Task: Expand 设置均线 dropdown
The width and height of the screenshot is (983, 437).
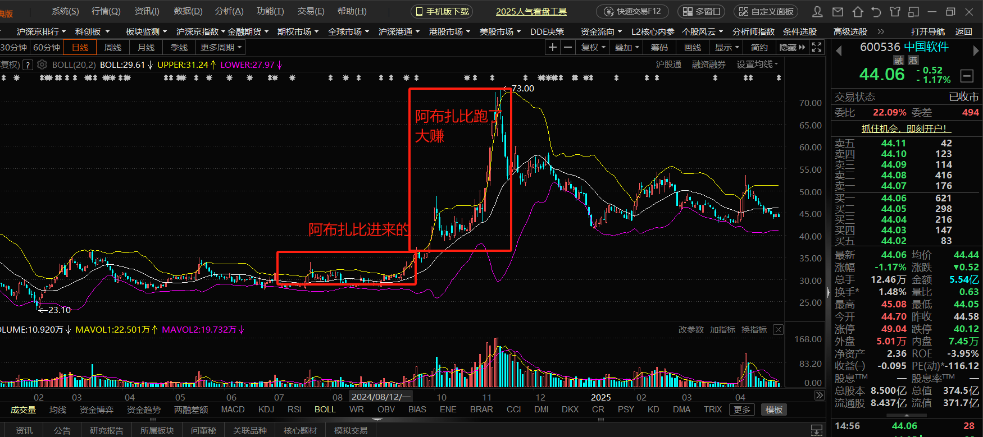Action: (757, 65)
